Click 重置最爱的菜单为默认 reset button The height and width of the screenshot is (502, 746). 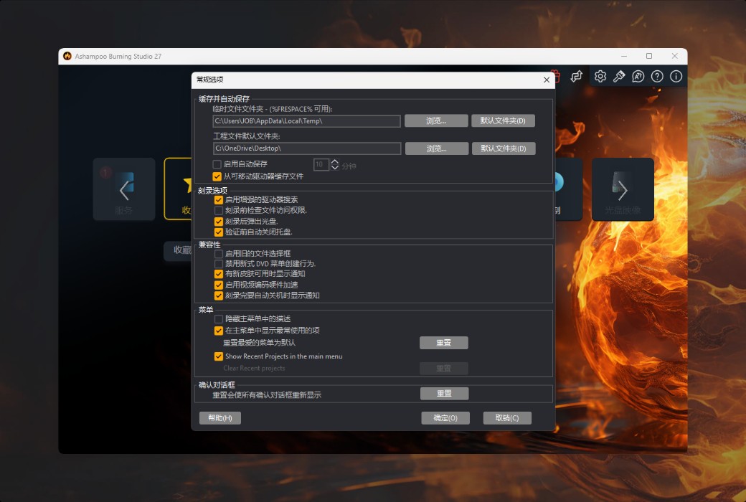click(443, 343)
